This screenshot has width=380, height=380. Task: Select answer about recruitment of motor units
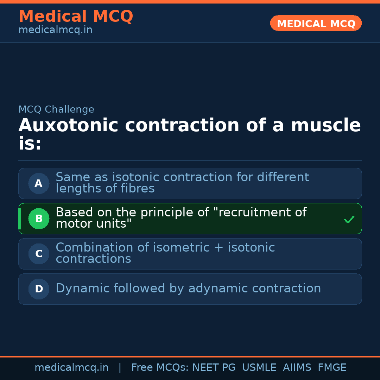tap(181, 218)
